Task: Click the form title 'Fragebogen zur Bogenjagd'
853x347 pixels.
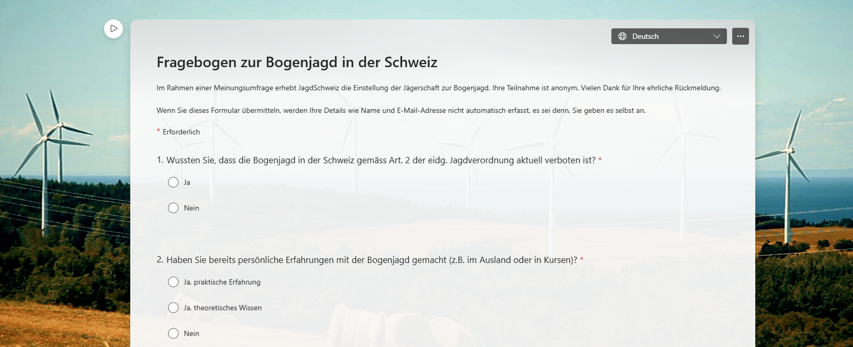Action: click(297, 62)
